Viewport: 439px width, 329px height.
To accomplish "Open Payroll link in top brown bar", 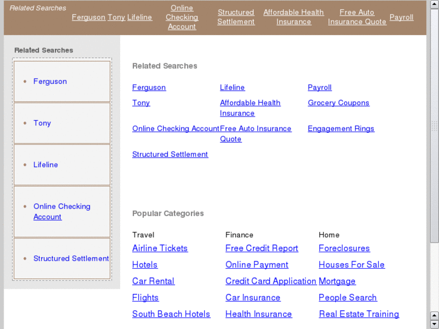I will click(x=401, y=18).
